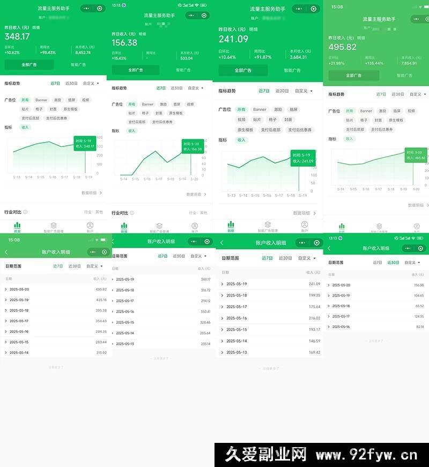This screenshot has height=467, width=429.
Task: Switch to 智能广告 tab in the 348.17 screen
Action: (78, 64)
